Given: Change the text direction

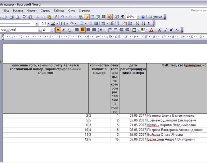Looking at the screenshot, I should tap(130, 23).
